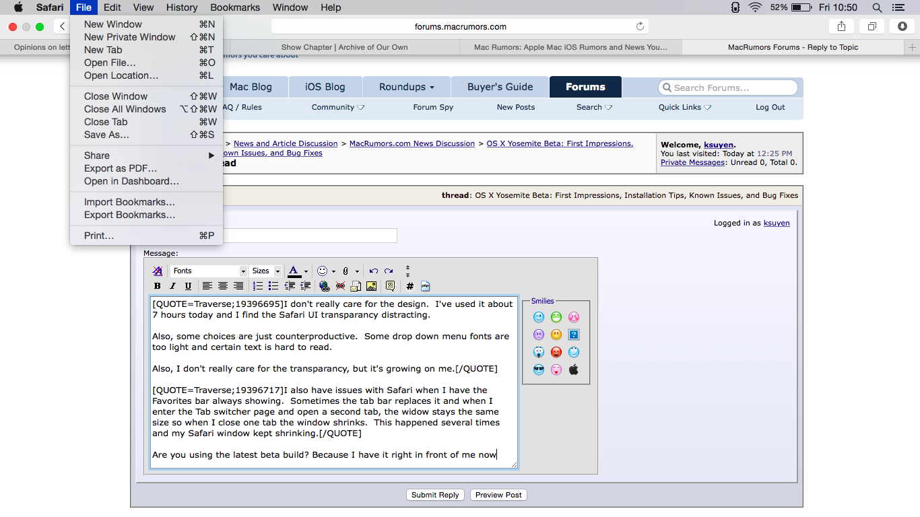Viewport: 920px width, 517px height.
Task: Go to the New Posts page
Action: click(x=516, y=107)
